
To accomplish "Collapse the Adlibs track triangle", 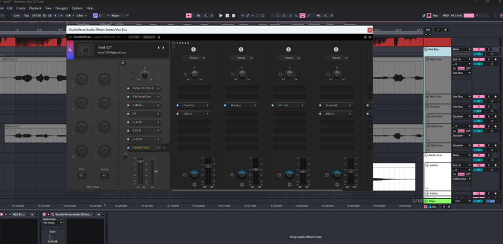I will 427,165.
